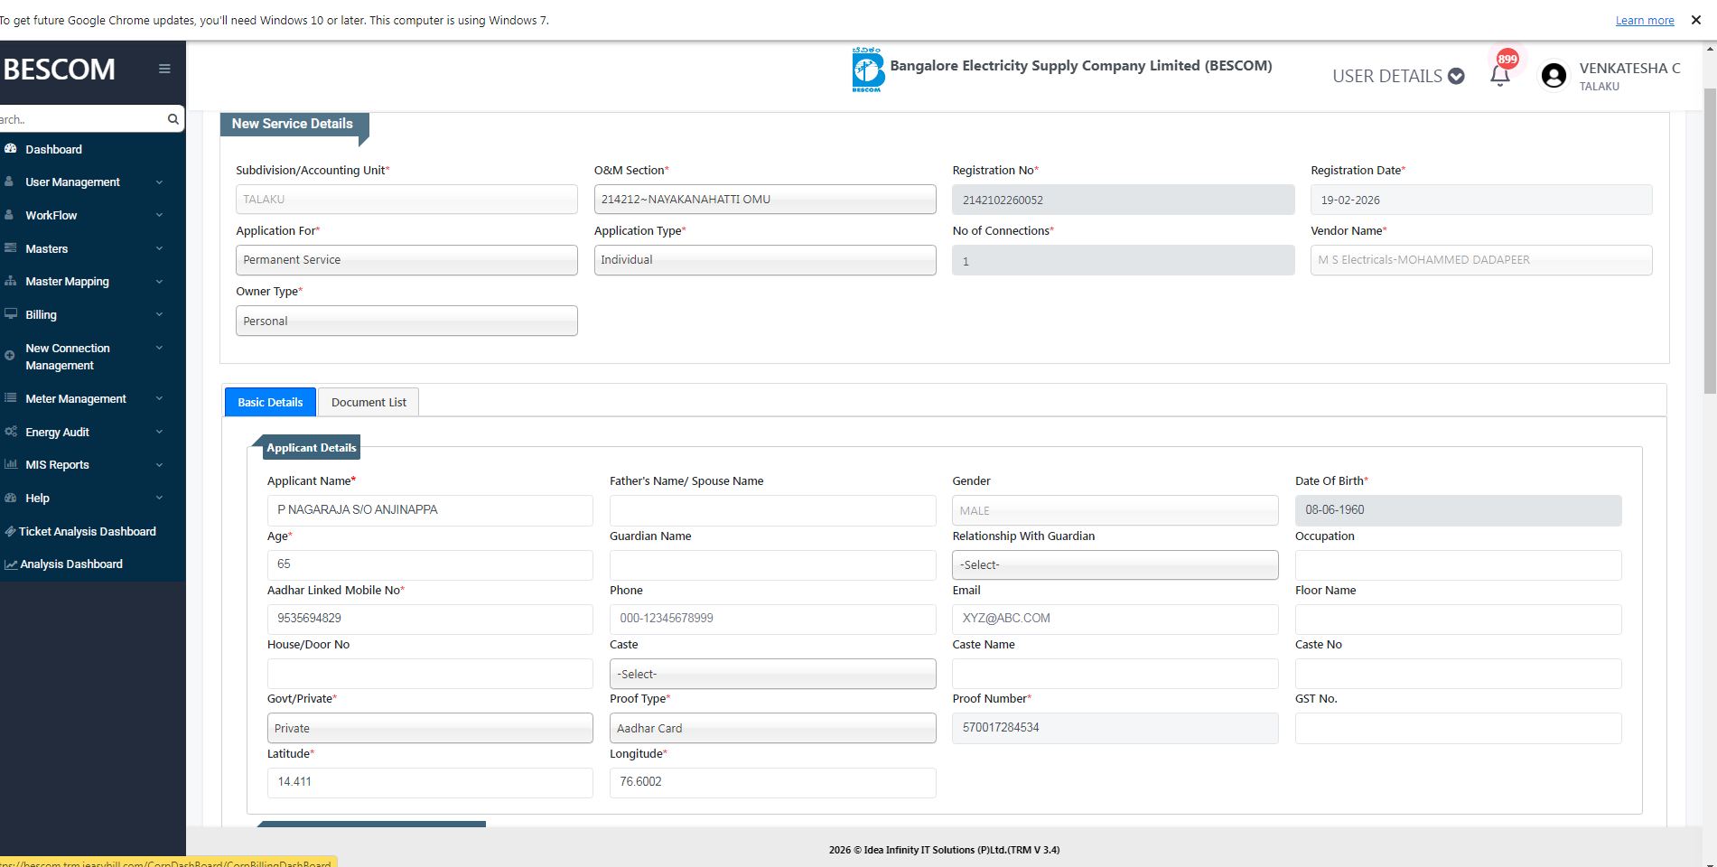Click the Father's Name/Spouse Name field
The height and width of the screenshot is (867, 1717).
pyautogui.click(x=772, y=510)
